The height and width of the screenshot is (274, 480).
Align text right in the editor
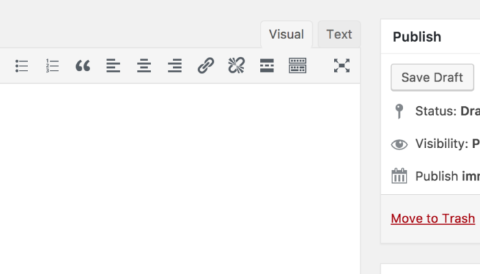pyautogui.click(x=175, y=66)
